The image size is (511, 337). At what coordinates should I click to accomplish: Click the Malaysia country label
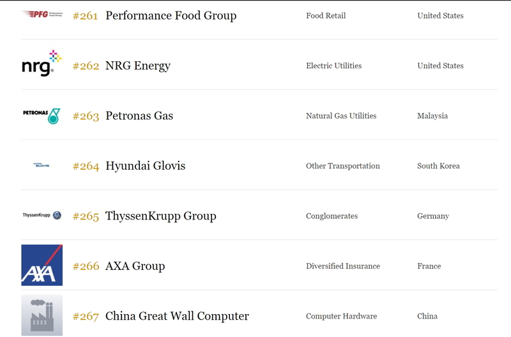coord(432,116)
